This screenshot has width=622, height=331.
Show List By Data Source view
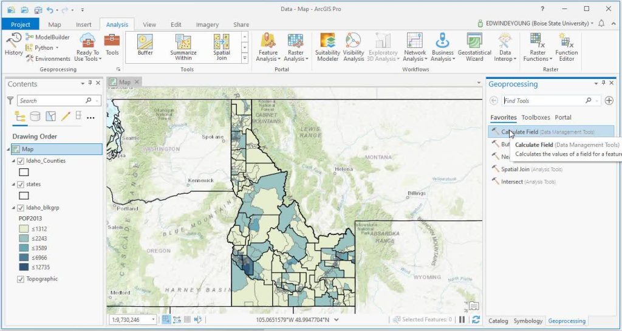tap(35, 116)
